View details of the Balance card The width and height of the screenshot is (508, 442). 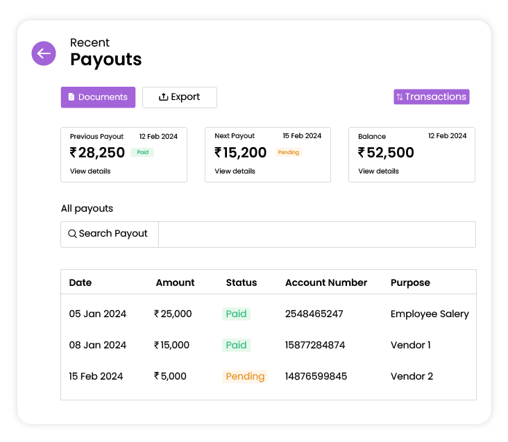[378, 171]
